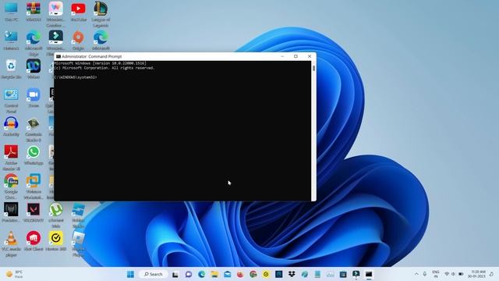Launch Microsoft Edge from the taskbar

[x=201, y=274]
